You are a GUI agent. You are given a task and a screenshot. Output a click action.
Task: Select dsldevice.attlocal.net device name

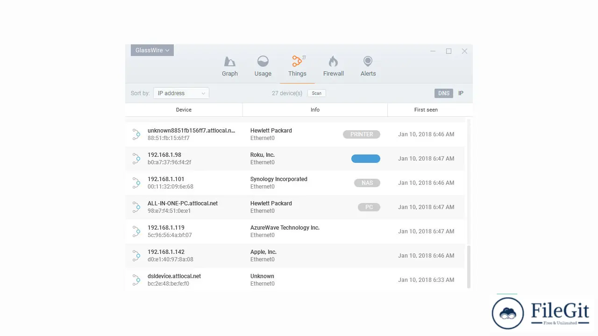tap(174, 276)
